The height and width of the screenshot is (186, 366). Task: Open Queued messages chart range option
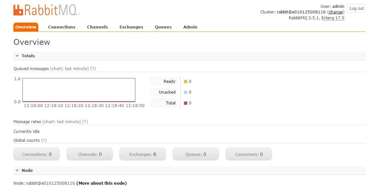[x=69, y=69]
